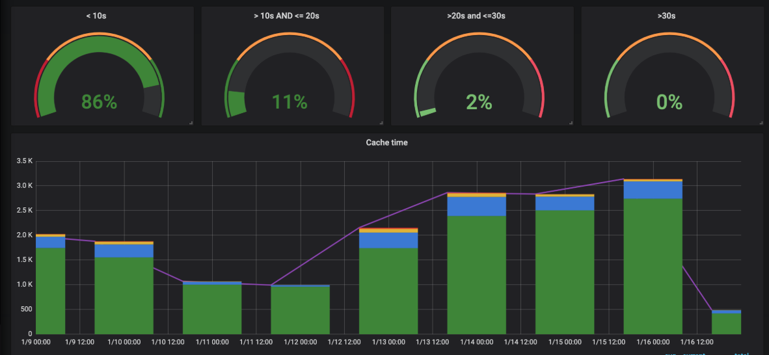Screen dimensions: 769x355
Task: Open the ">20s and <=30s" panel title menu
Action: pyautogui.click(x=476, y=16)
